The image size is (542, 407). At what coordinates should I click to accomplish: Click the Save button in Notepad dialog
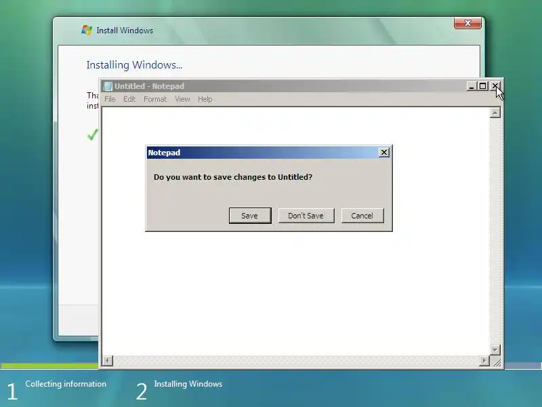coord(250,216)
